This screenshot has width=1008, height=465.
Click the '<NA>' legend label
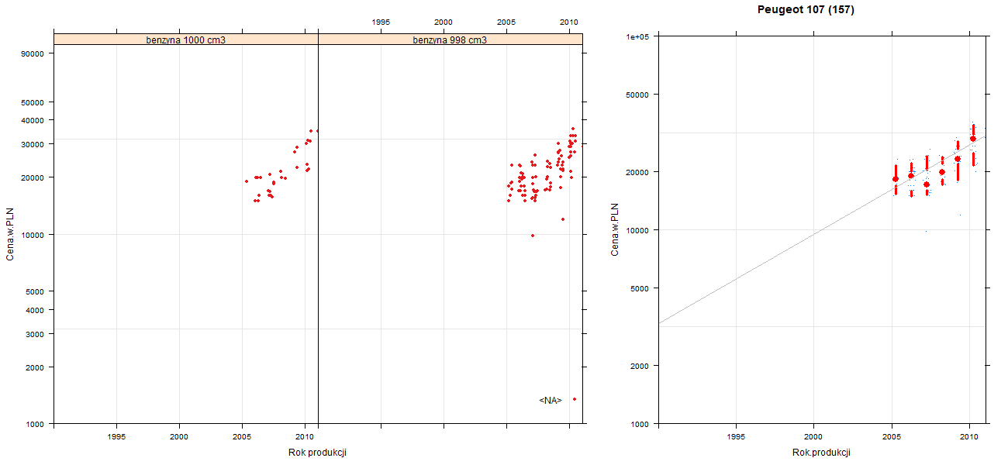tap(550, 401)
